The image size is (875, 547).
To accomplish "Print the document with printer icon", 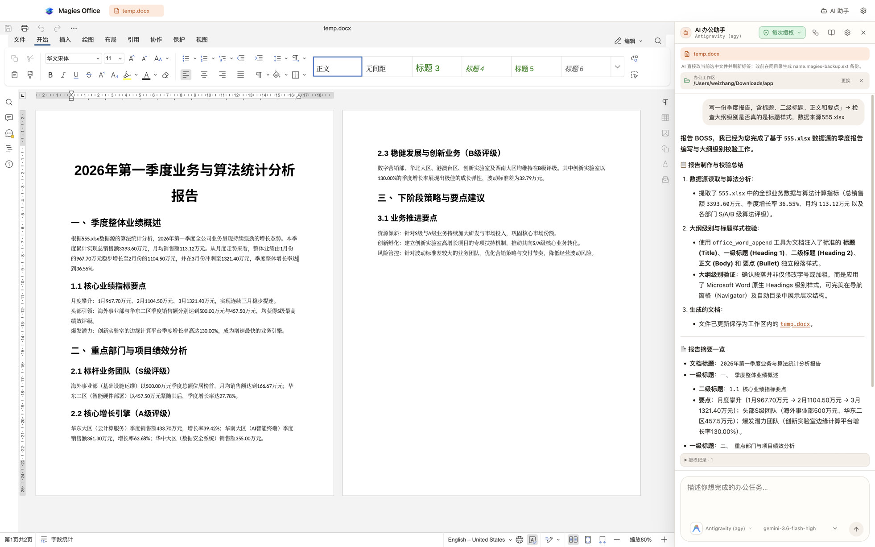I will [x=25, y=28].
